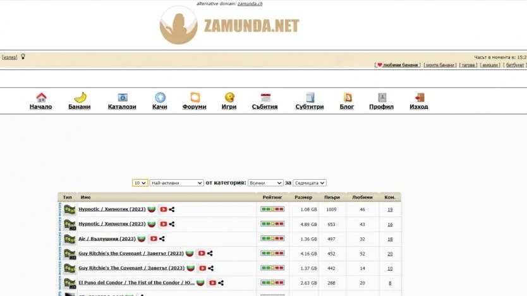Open El Puno del Condor title link
The width and height of the screenshot is (527, 296).
coord(136,283)
